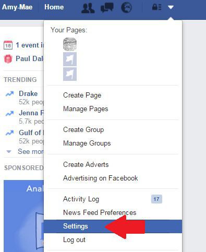Open Paul's birthday link
This screenshot has height=252, width=206.
30,58
